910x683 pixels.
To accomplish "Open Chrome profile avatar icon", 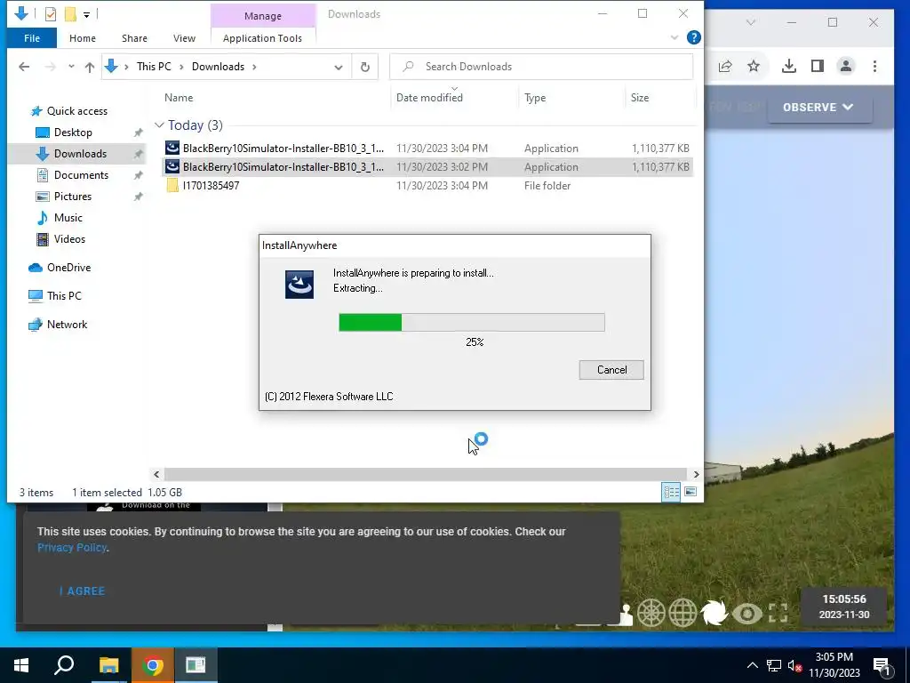I will pyautogui.click(x=846, y=66).
